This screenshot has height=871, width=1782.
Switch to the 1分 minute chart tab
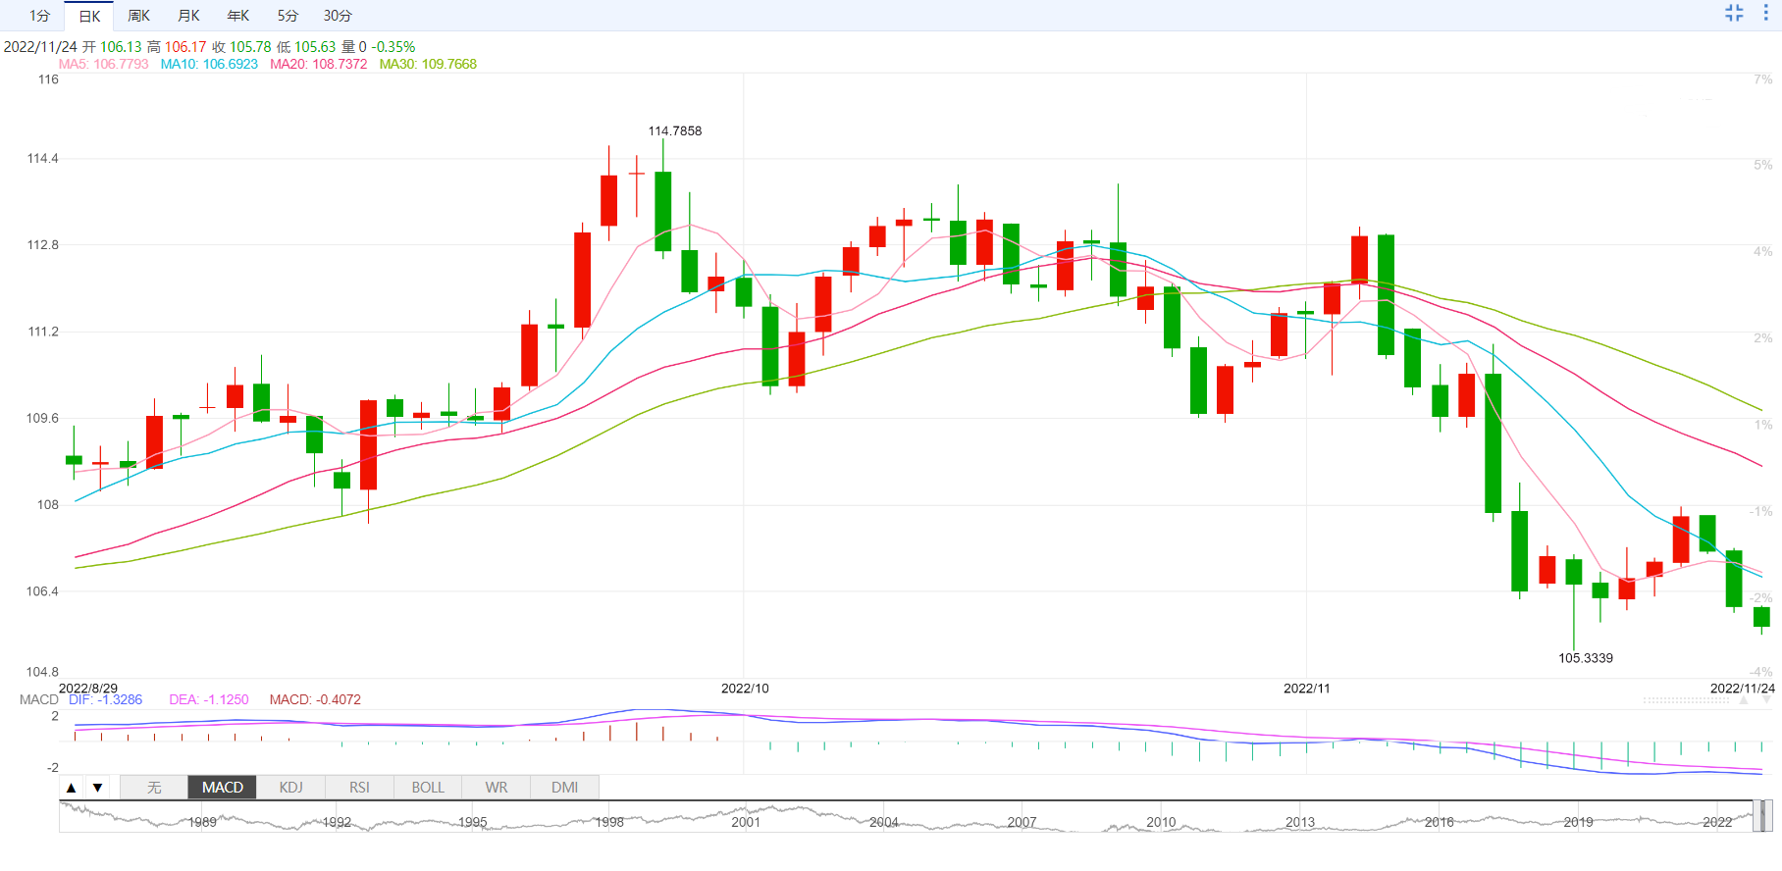(x=39, y=16)
